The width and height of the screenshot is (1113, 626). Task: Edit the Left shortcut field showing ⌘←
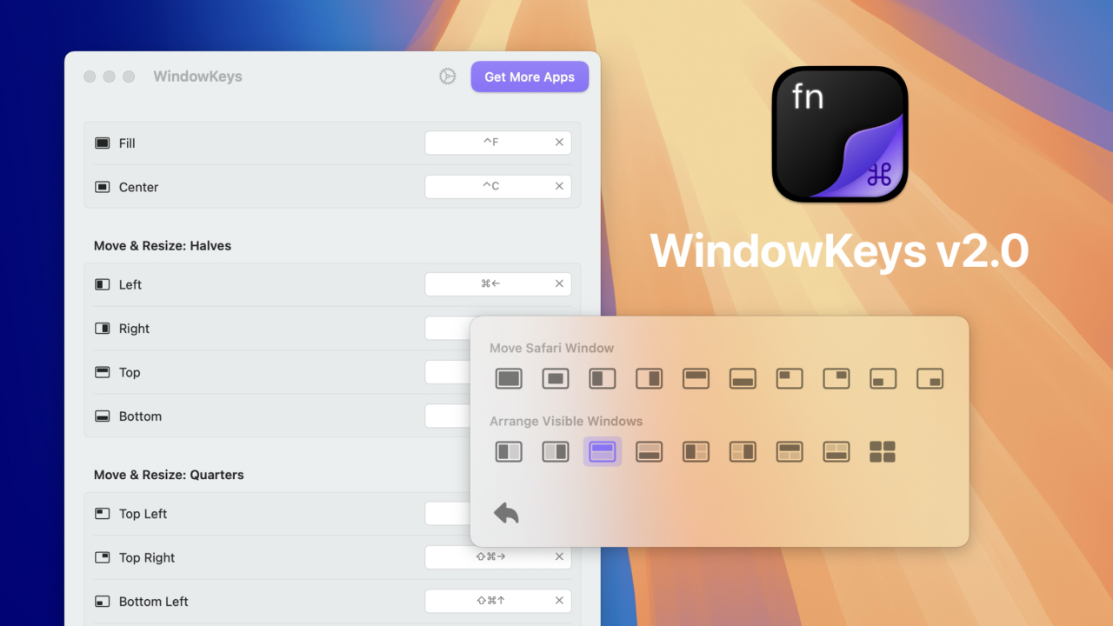(497, 283)
